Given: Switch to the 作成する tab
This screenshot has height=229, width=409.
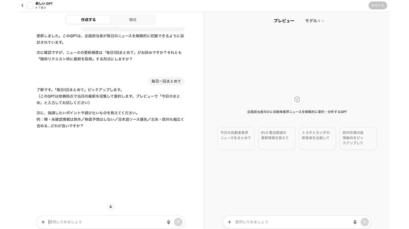Looking at the screenshot, I should pyautogui.click(x=88, y=20).
